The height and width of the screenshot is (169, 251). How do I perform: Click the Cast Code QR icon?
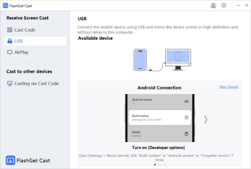tap(10, 30)
